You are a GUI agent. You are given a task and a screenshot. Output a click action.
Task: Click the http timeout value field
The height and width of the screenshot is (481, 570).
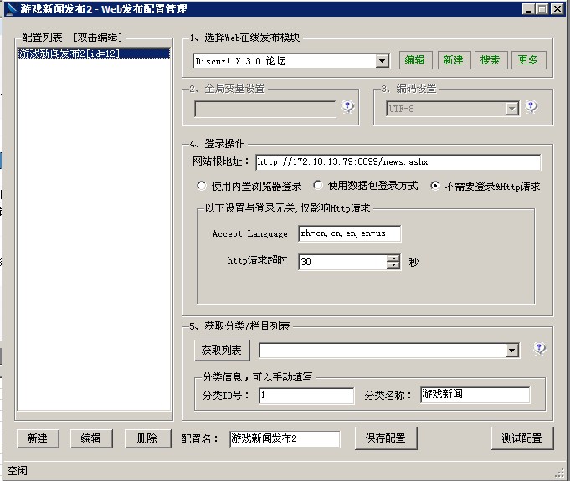click(342, 262)
